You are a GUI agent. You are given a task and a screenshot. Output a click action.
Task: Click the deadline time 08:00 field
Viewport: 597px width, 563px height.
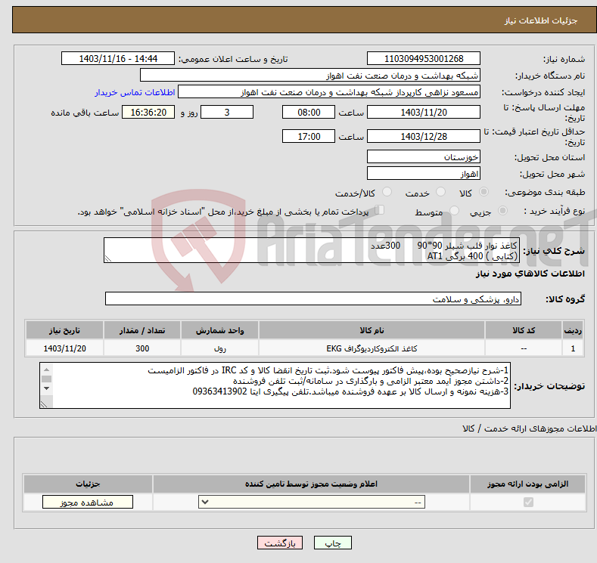(309, 112)
